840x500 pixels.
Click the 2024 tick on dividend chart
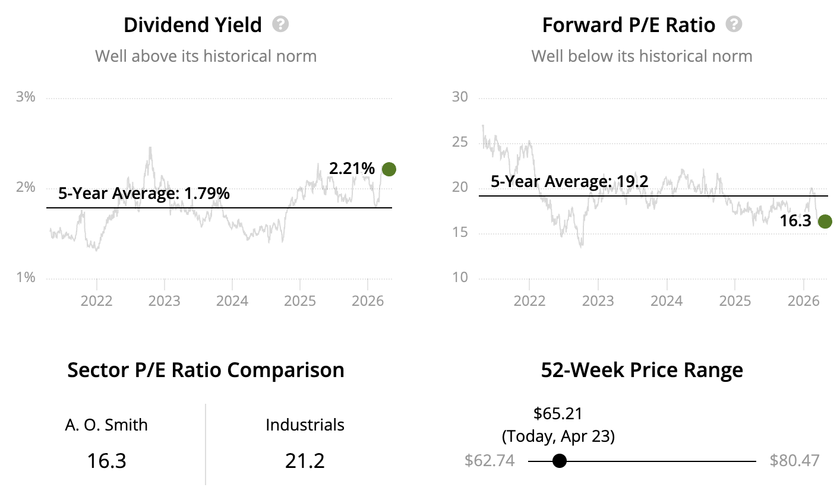tap(232, 300)
